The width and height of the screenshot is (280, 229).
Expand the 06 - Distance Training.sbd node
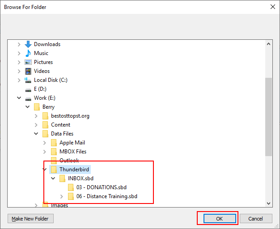(62, 196)
